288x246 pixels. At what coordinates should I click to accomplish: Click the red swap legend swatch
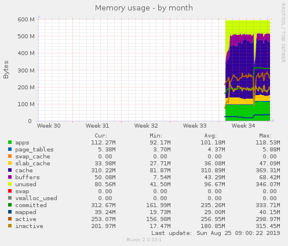[x=10, y=191]
